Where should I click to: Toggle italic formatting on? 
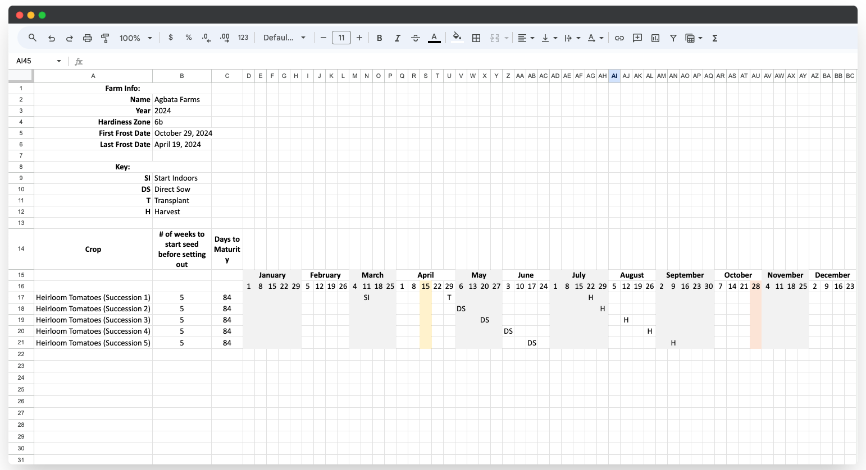tap(397, 38)
